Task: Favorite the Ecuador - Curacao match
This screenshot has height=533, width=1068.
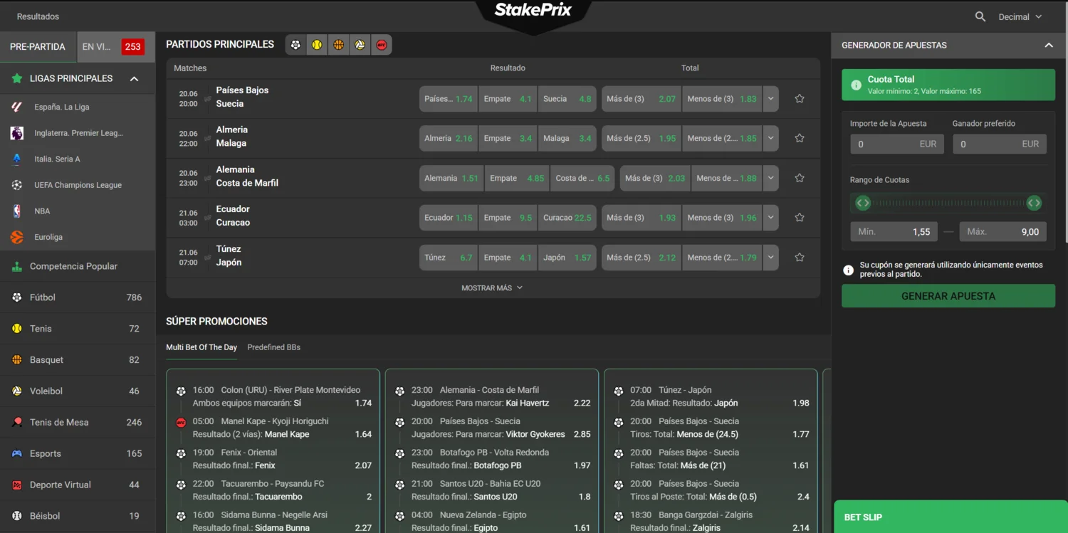Action: coord(800,218)
